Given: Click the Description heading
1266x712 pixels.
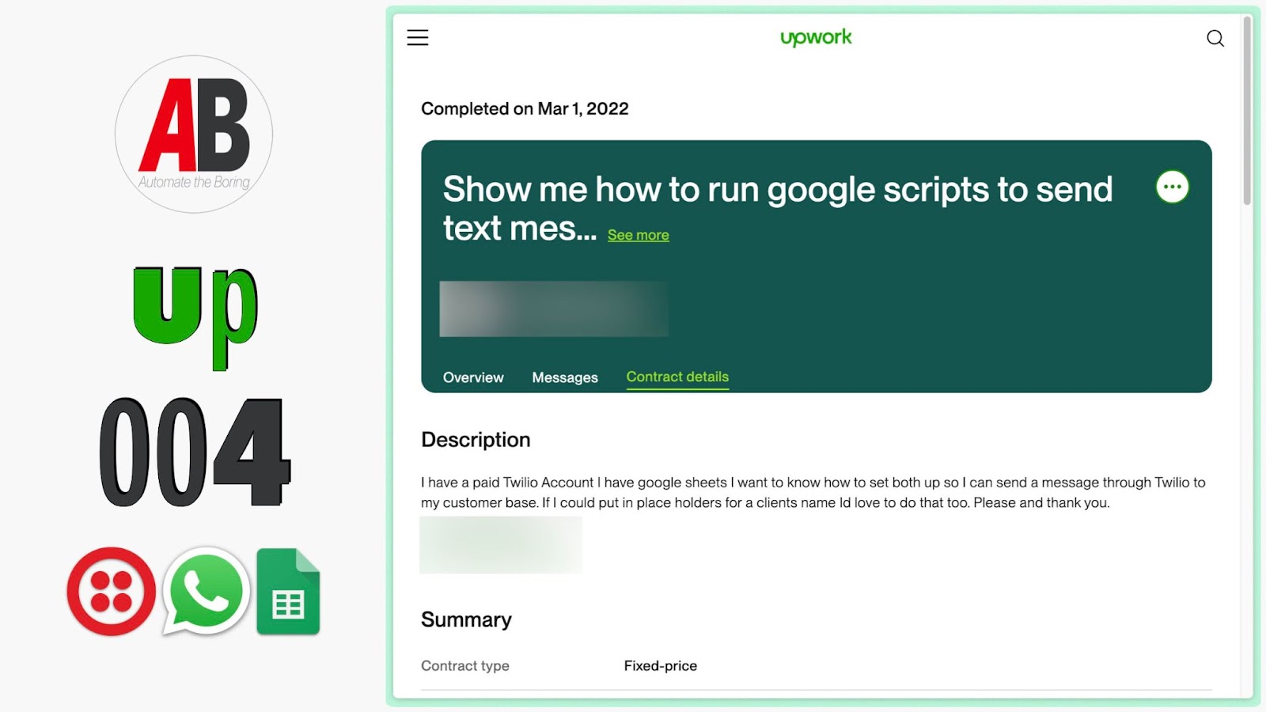Looking at the screenshot, I should (x=476, y=440).
